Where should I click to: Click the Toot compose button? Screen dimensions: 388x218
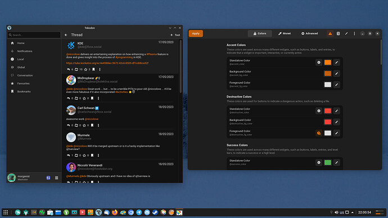point(175,35)
